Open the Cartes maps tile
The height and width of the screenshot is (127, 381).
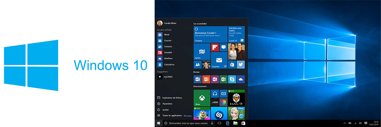pos(202,51)
